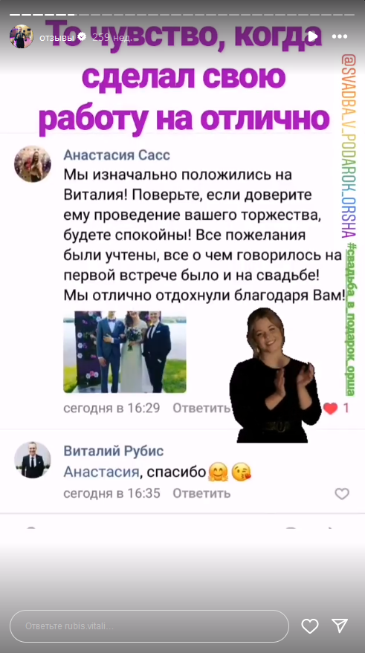Open the three-dot story options menu

click(x=340, y=36)
